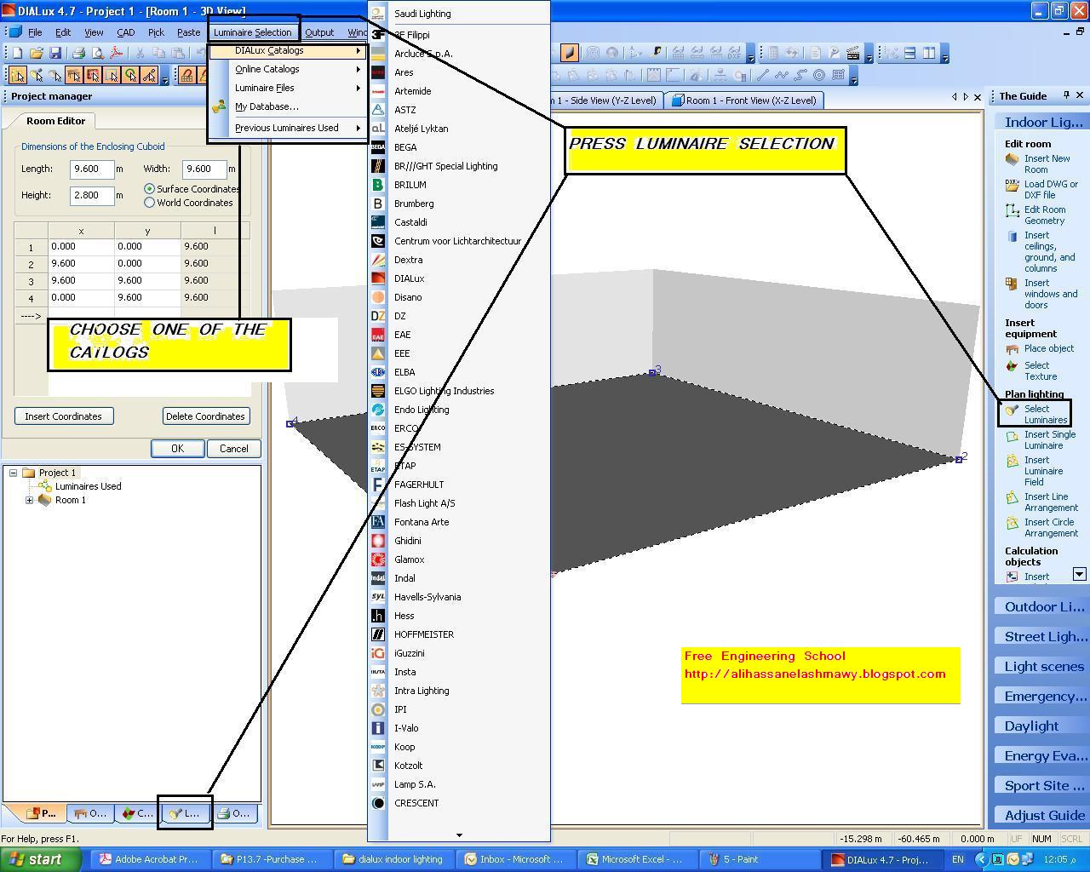Viewport: 1090px width, 872px height.
Task: Click the Insert windows and doors option
Action: pyautogui.click(x=1051, y=293)
